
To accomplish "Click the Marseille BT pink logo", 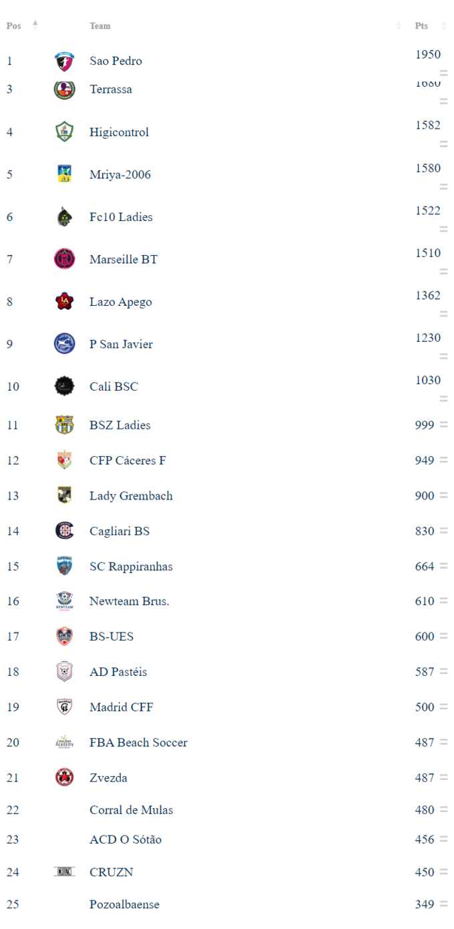I will [x=64, y=258].
